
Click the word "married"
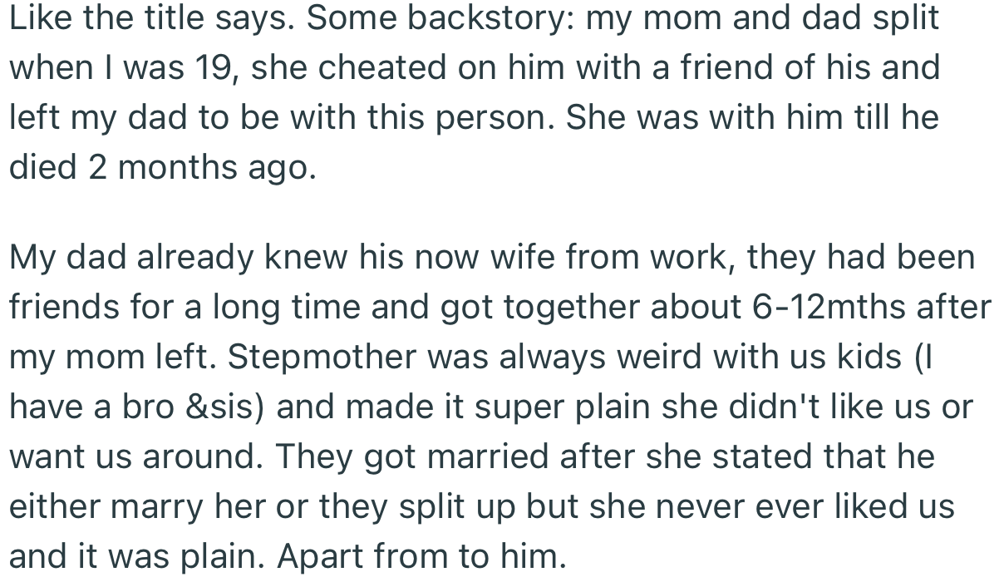478,457
